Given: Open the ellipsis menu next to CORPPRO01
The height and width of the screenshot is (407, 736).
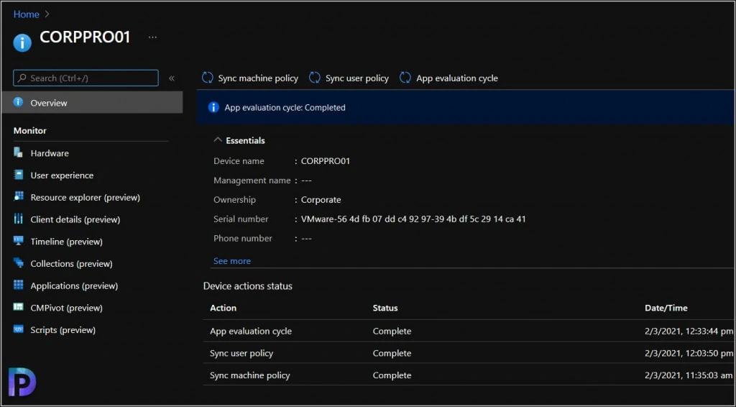Looking at the screenshot, I should coord(152,37).
